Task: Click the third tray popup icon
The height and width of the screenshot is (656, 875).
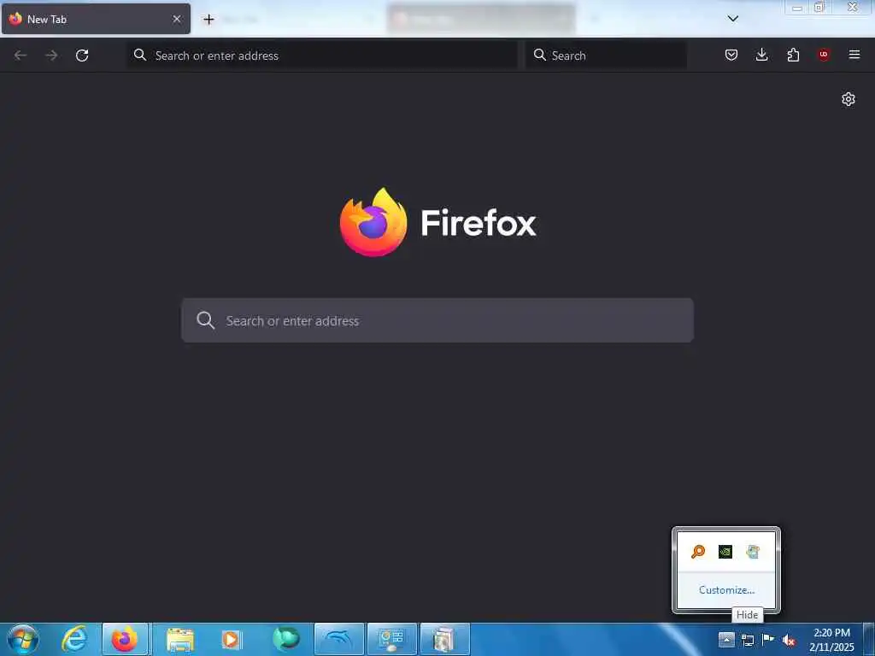Action: [753, 552]
